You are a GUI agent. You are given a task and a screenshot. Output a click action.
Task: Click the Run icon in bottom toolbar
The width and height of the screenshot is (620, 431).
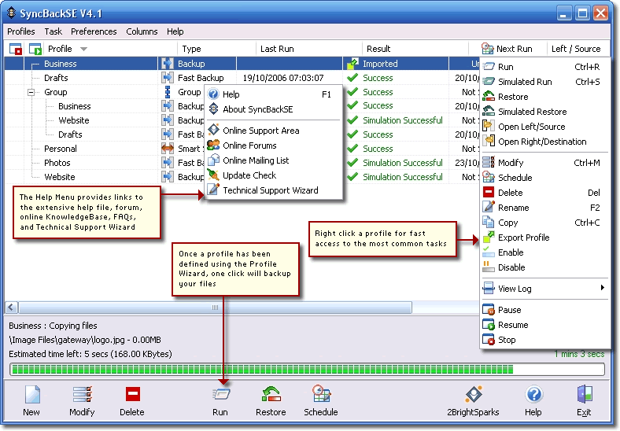220,395
